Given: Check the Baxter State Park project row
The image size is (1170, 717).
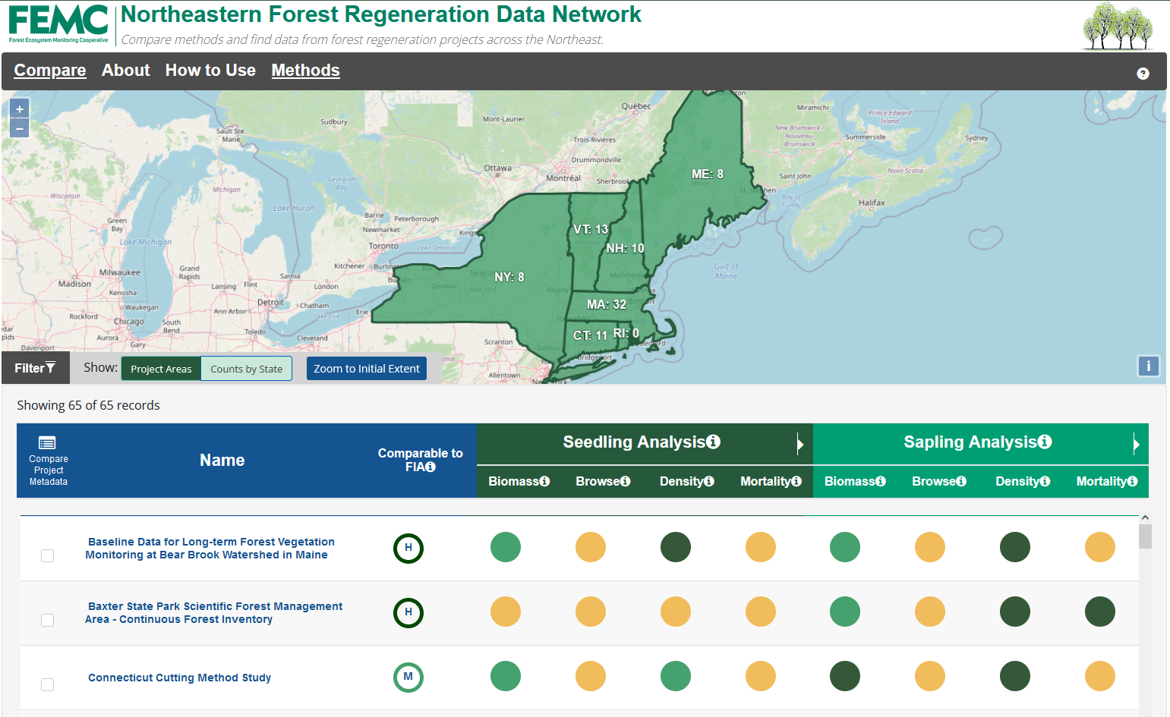Looking at the screenshot, I should [x=47, y=620].
